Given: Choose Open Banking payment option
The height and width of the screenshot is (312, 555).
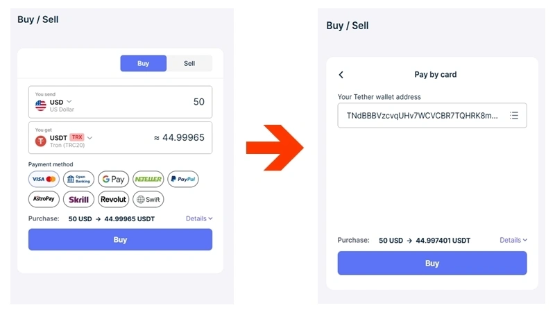Looking at the screenshot, I should click(78, 179).
